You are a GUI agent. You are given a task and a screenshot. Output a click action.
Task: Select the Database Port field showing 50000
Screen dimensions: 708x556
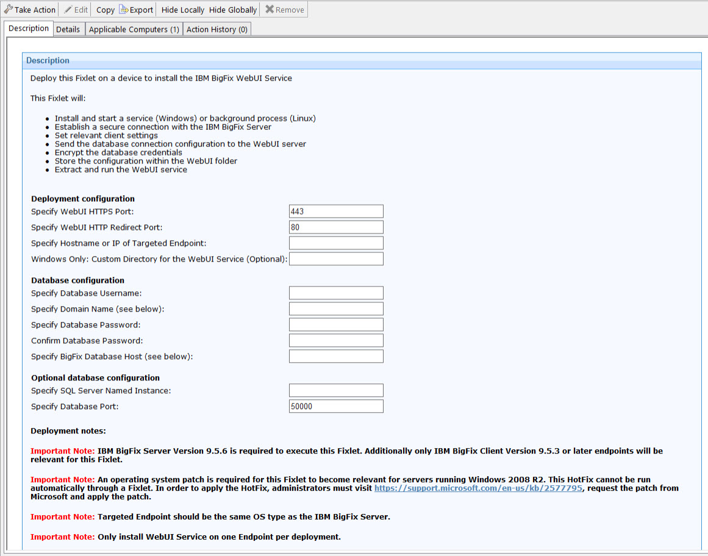[x=336, y=406]
